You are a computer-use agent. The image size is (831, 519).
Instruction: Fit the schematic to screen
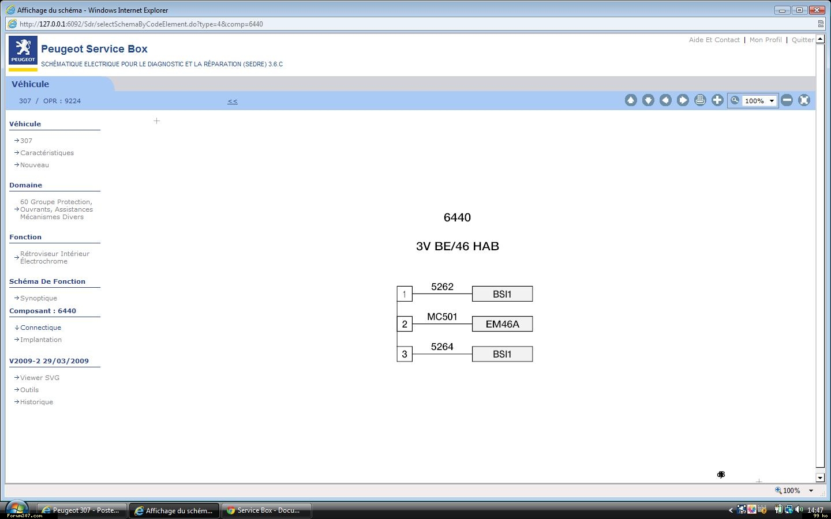coord(804,100)
